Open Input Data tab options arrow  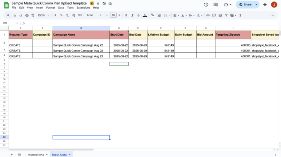click(69, 155)
